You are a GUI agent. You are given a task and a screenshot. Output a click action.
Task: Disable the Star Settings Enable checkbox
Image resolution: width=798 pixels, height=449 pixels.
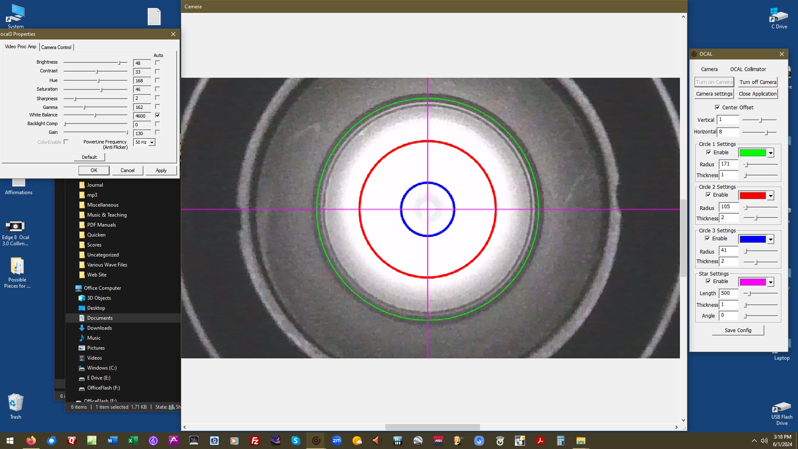(708, 281)
